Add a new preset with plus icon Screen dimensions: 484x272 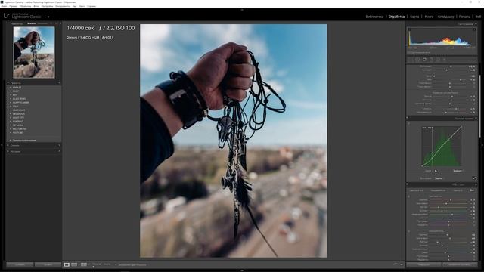click(59, 83)
